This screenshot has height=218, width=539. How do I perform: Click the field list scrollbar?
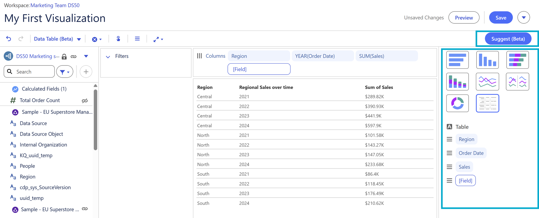[x=95, y=119]
